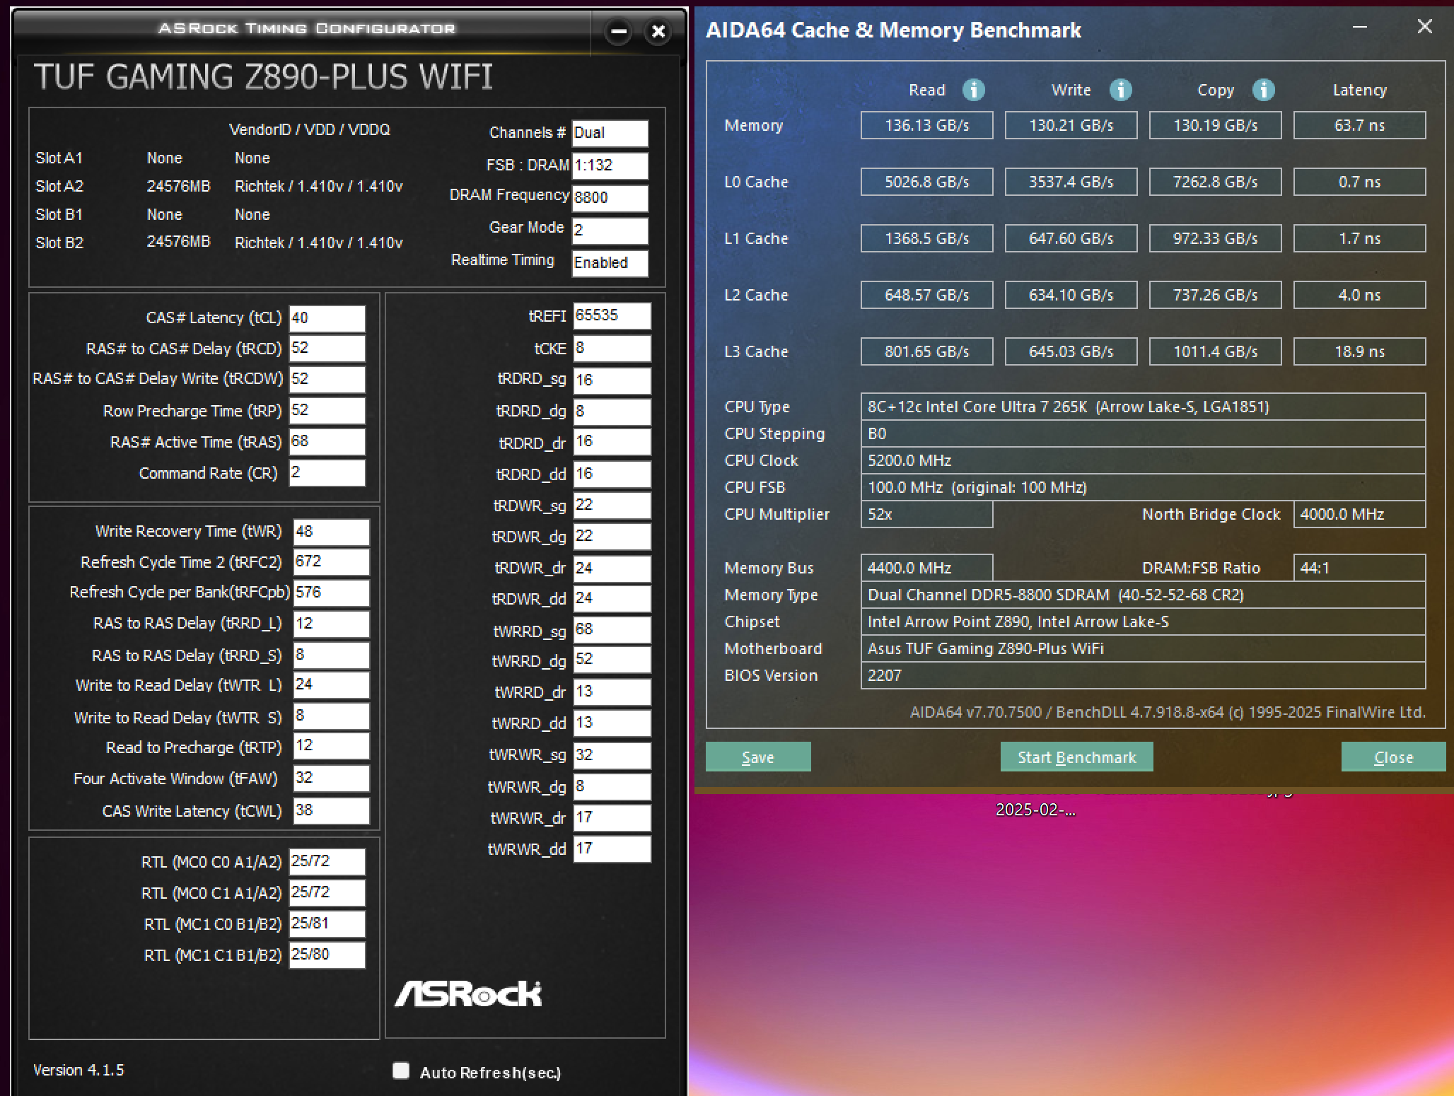This screenshot has height=1096, width=1454.
Task: Minimize the ASRock Timing Configurator window
Action: (619, 32)
